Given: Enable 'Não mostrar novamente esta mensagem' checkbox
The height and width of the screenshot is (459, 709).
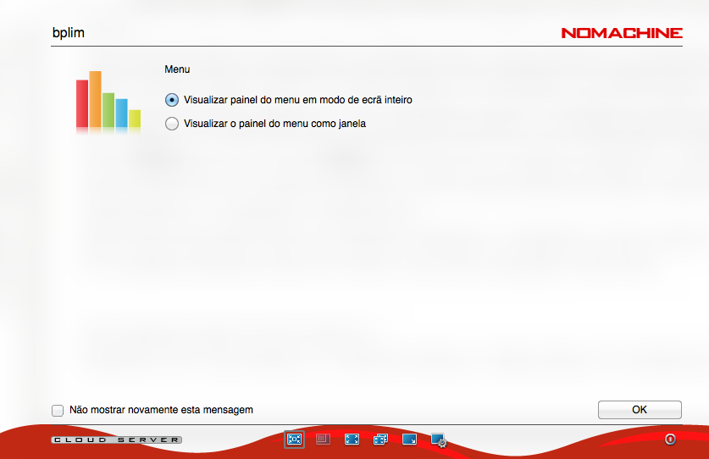Looking at the screenshot, I should (58, 410).
